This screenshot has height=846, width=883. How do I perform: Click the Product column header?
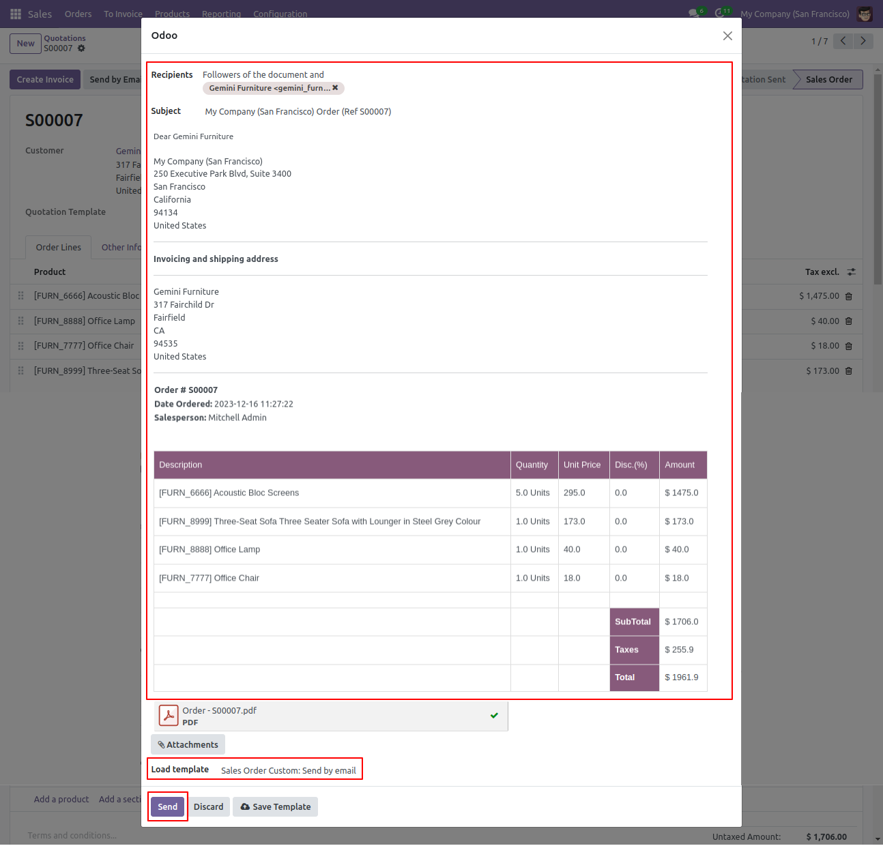tap(50, 272)
